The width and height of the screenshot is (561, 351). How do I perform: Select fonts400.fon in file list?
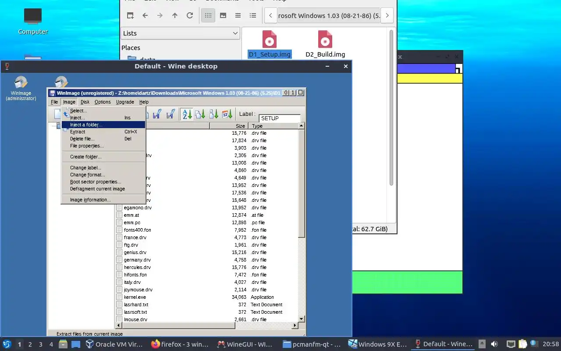[x=134, y=230]
